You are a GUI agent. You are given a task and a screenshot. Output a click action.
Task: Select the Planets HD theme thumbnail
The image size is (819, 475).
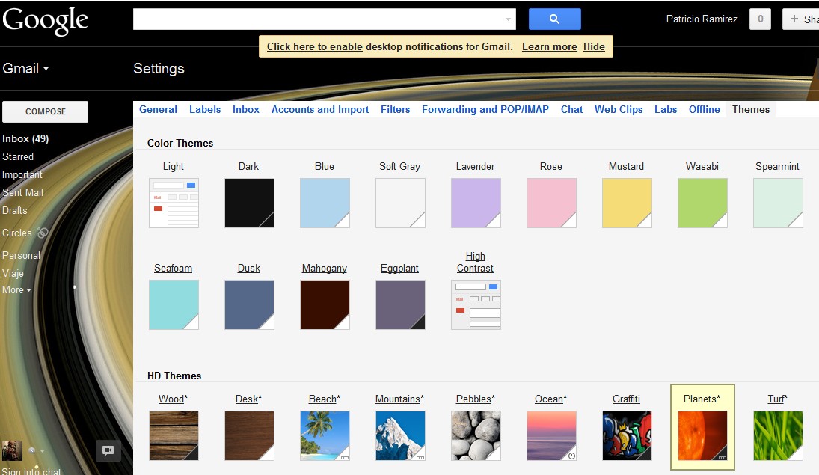[702, 436]
